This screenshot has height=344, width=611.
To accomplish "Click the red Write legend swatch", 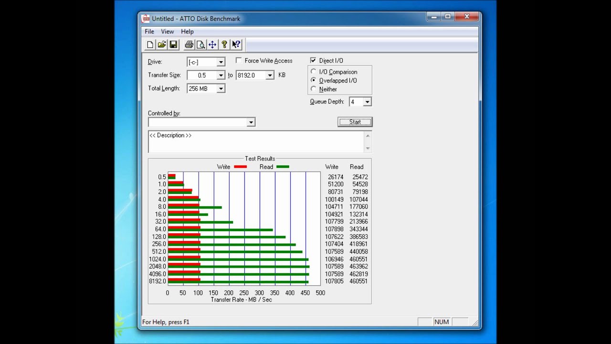I will point(240,167).
